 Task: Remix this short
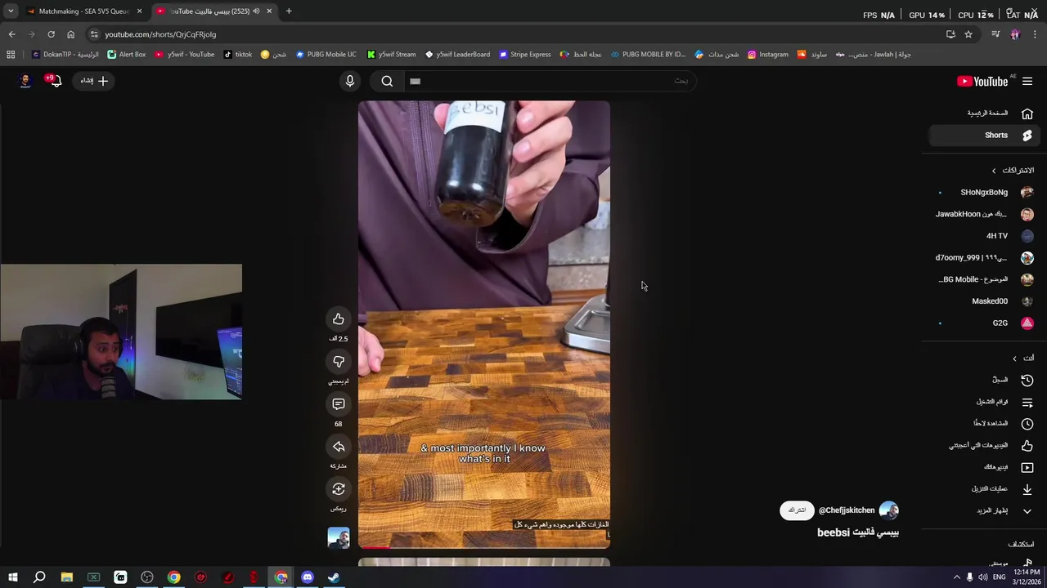339,488
